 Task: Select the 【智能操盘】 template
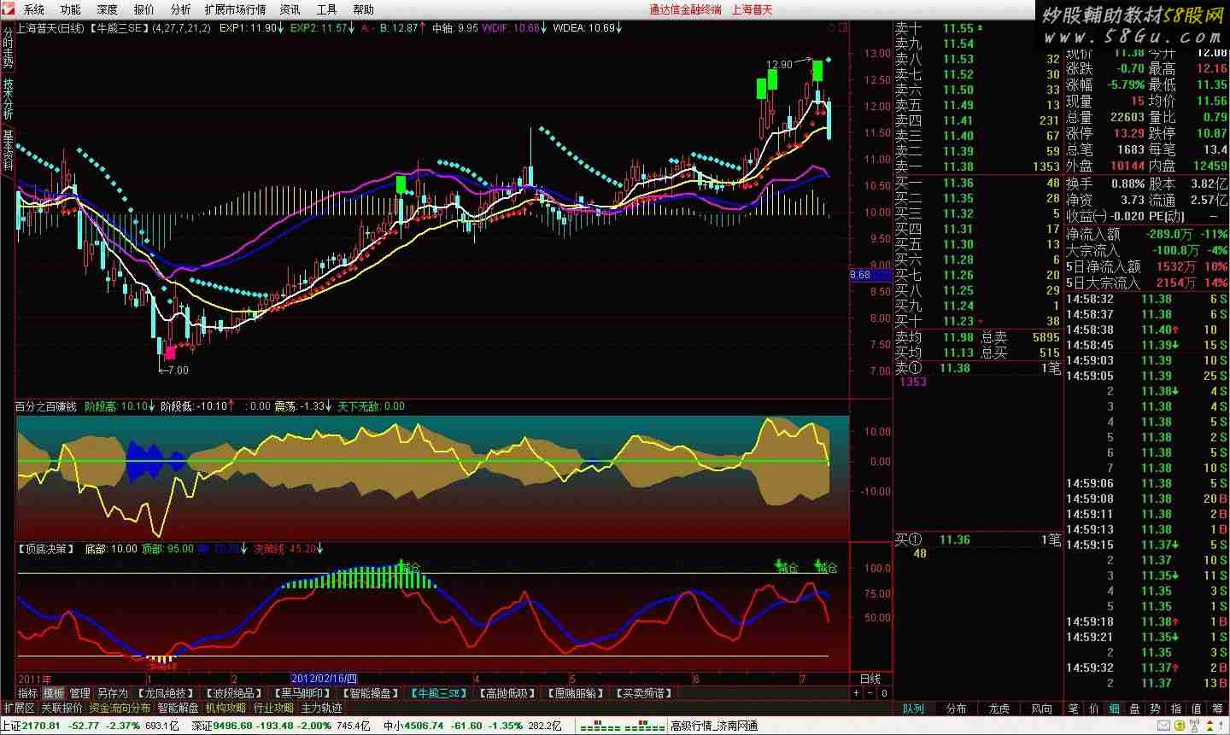(x=372, y=693)
